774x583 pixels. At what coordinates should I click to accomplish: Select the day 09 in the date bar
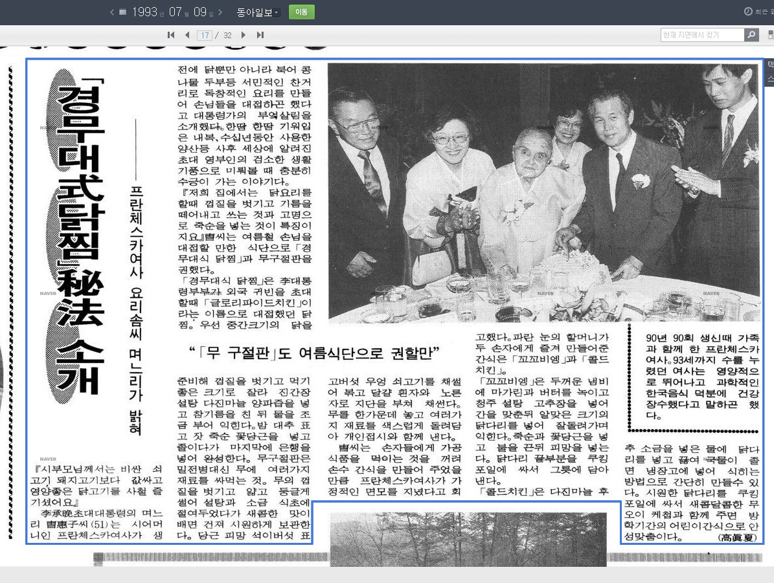pos(200,12)
